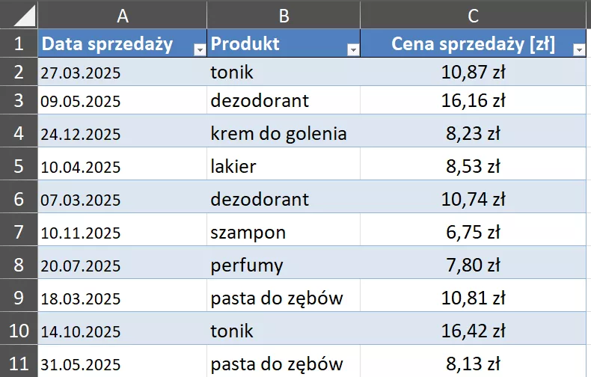
Task: Select cell with date 14.10.2025
Action: [81, 331]
